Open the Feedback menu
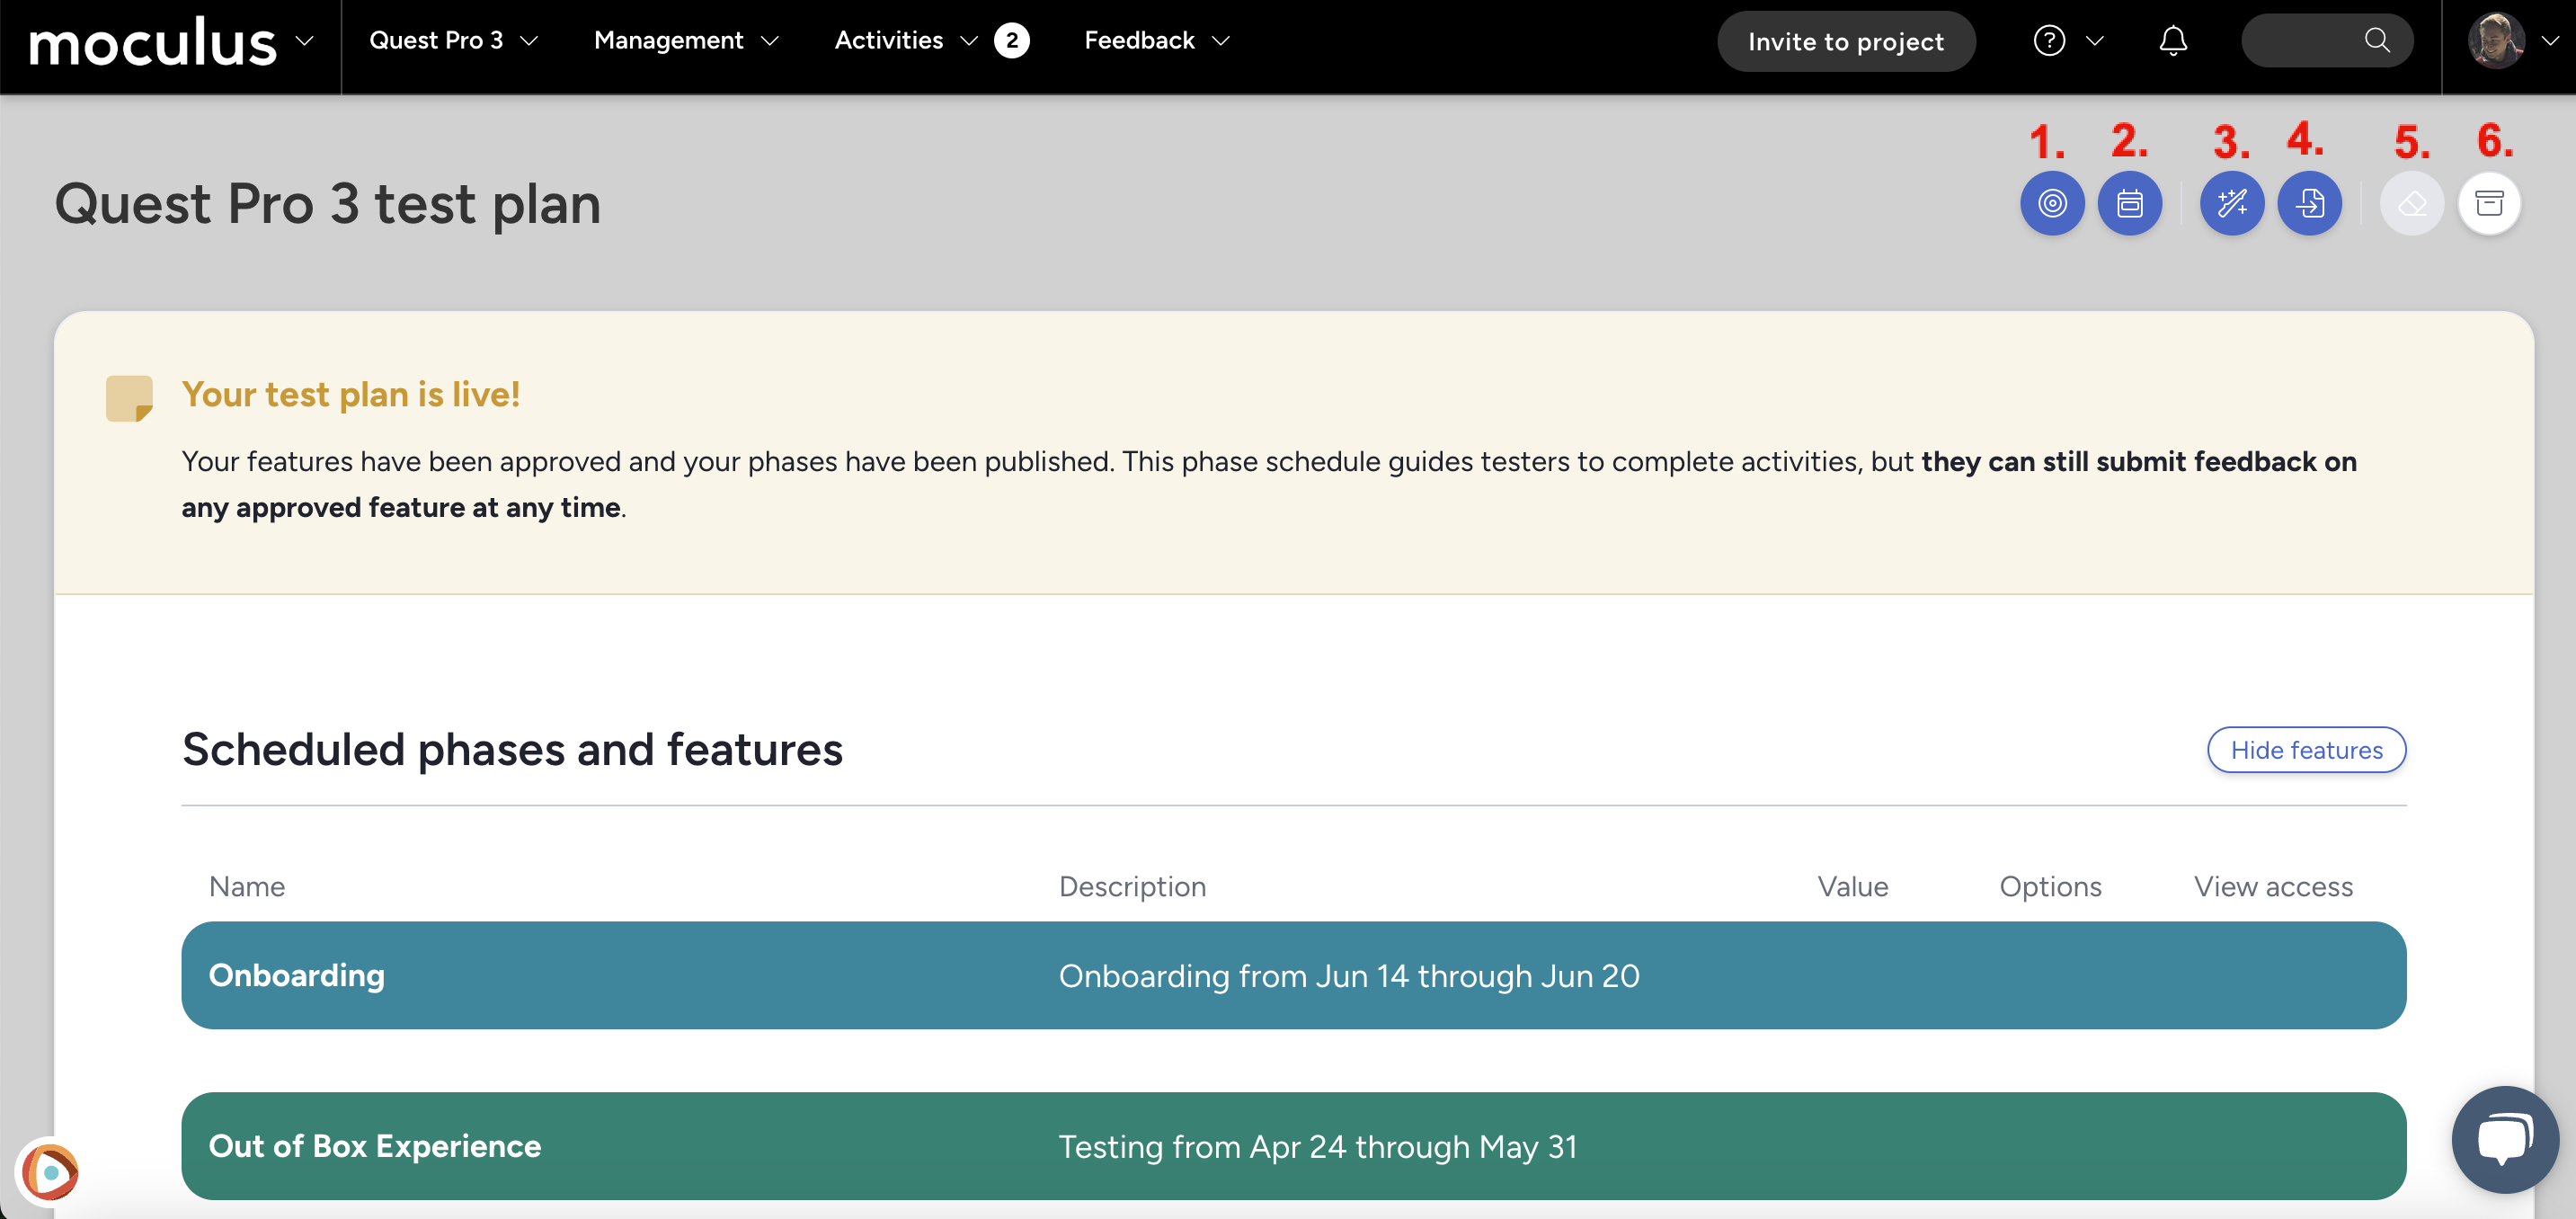The width and height of the screenshot is (2576, 1219). pos(1157,41)
